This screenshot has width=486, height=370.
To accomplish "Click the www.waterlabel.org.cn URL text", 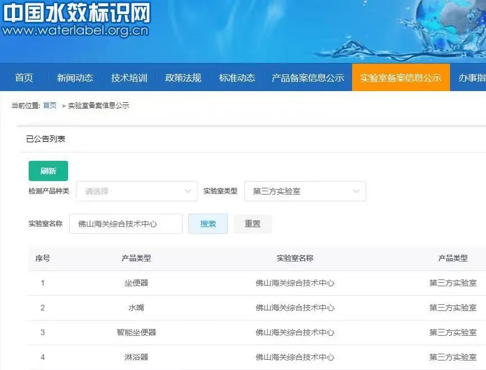I will pos(75,31).
